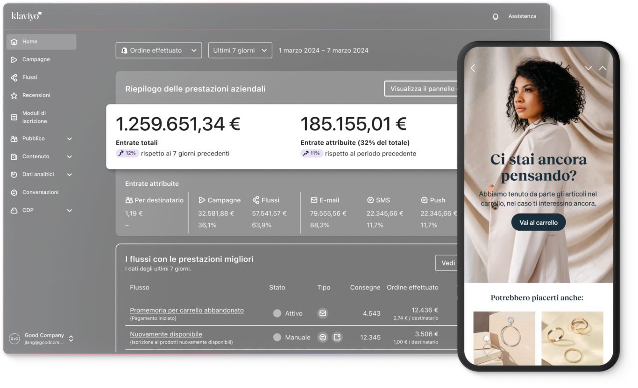Expand CDP submenu chevron
This screenshot has width=638, height=388.
pyautogui.click(x=70, y=211)
